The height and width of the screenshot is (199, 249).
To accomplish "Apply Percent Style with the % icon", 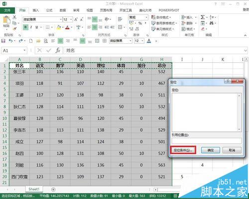I will [x=140, y=23].
